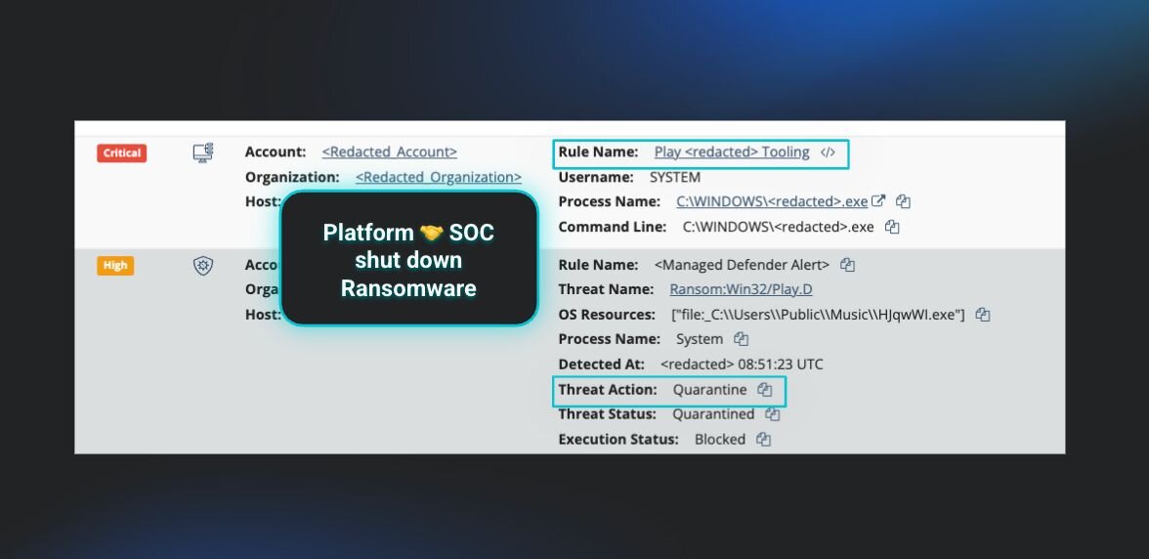This screenshot has height=559, width=1149.
Task: Open the C:\WINDOWS\<redacted>.exe process name link
Action: [x=772, y=201]
